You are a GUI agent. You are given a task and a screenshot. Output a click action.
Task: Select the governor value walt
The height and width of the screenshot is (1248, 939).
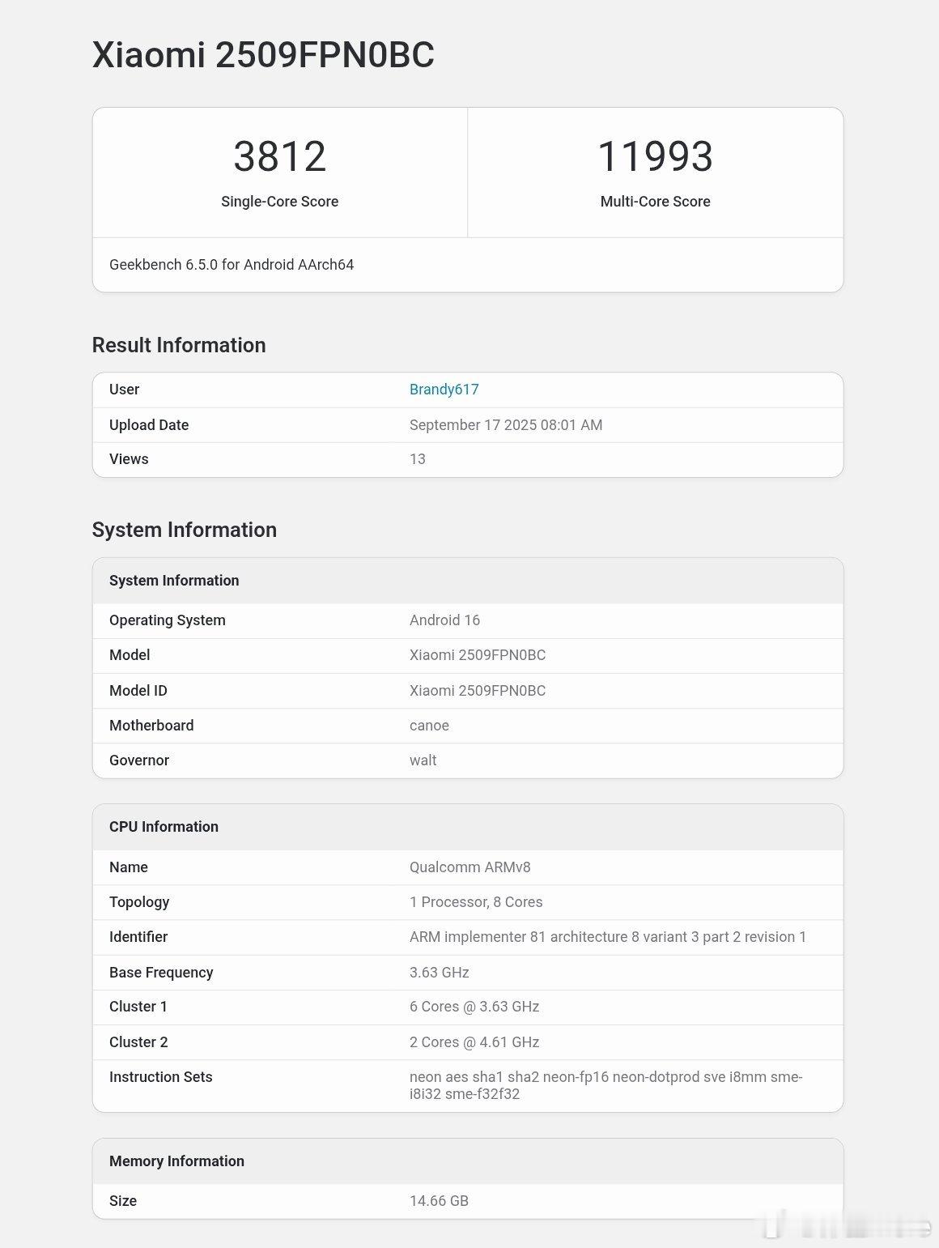pyautogui.click(x=423, y=760)
